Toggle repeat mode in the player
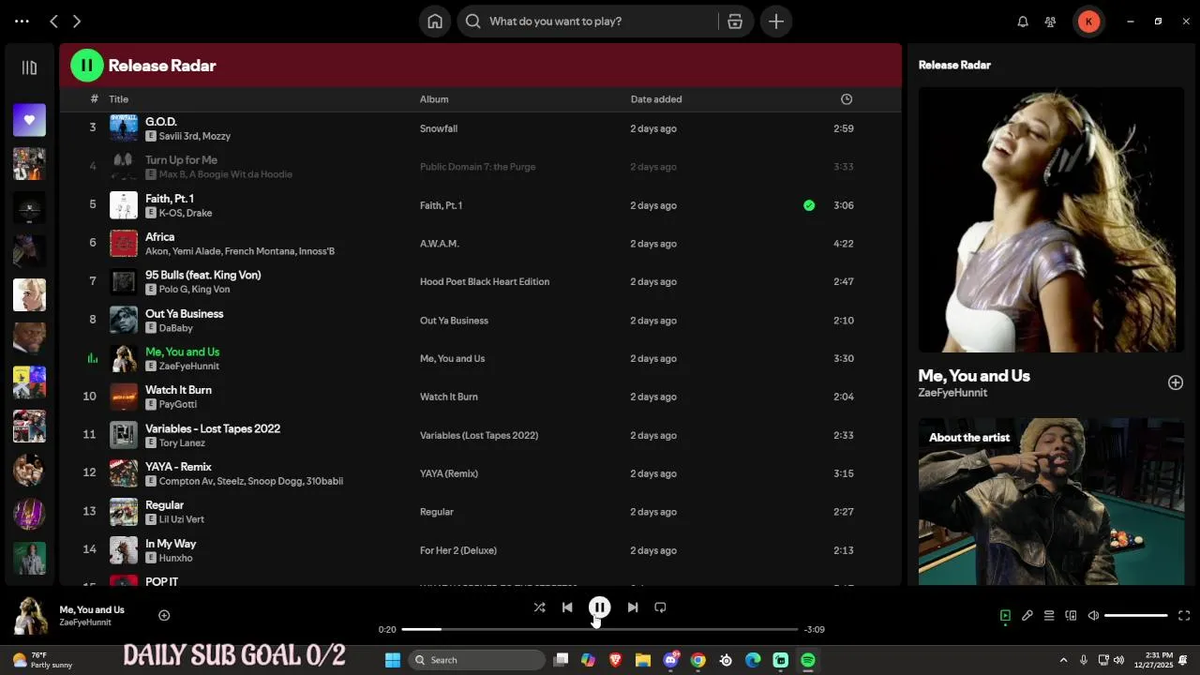 (660, 607)
